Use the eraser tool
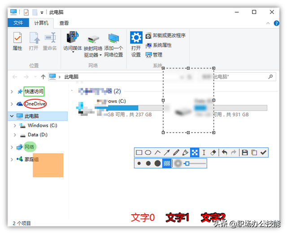 213,153
